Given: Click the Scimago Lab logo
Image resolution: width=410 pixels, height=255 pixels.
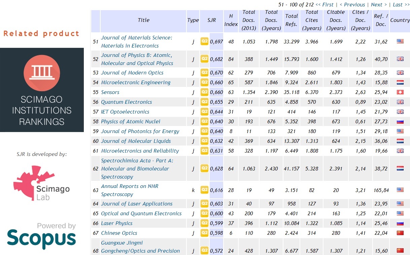Looking at the screenshot, I should point(41,183).
